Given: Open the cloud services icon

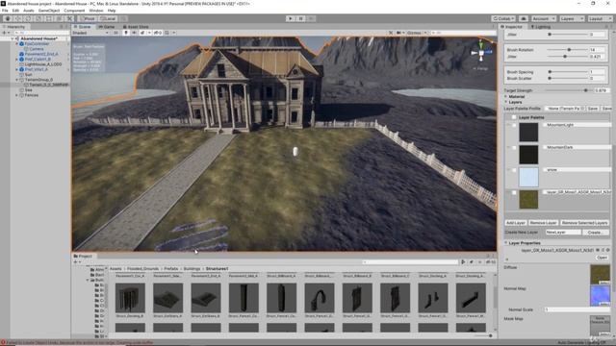Looking at the screenshot, I should [524, 18].
